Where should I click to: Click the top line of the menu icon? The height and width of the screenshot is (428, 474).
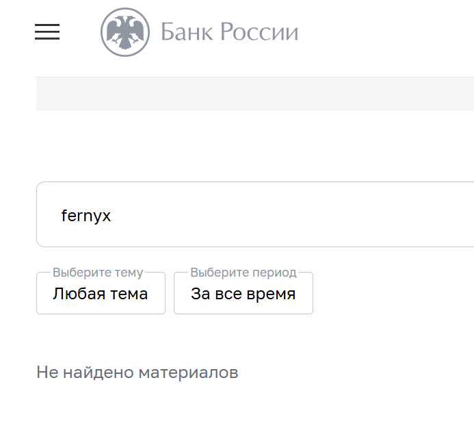point(47,25)
